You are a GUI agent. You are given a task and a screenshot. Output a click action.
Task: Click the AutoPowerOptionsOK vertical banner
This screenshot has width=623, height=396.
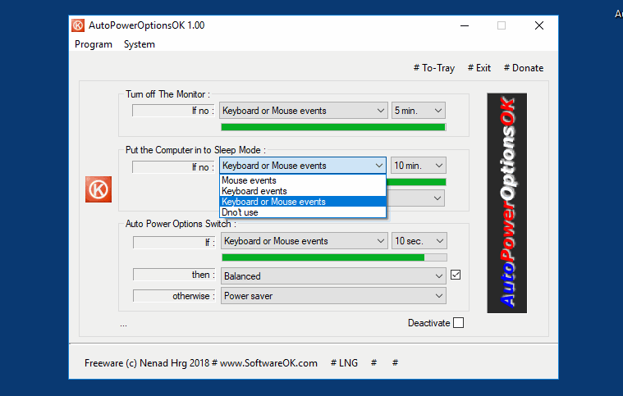tap(506, 203)
